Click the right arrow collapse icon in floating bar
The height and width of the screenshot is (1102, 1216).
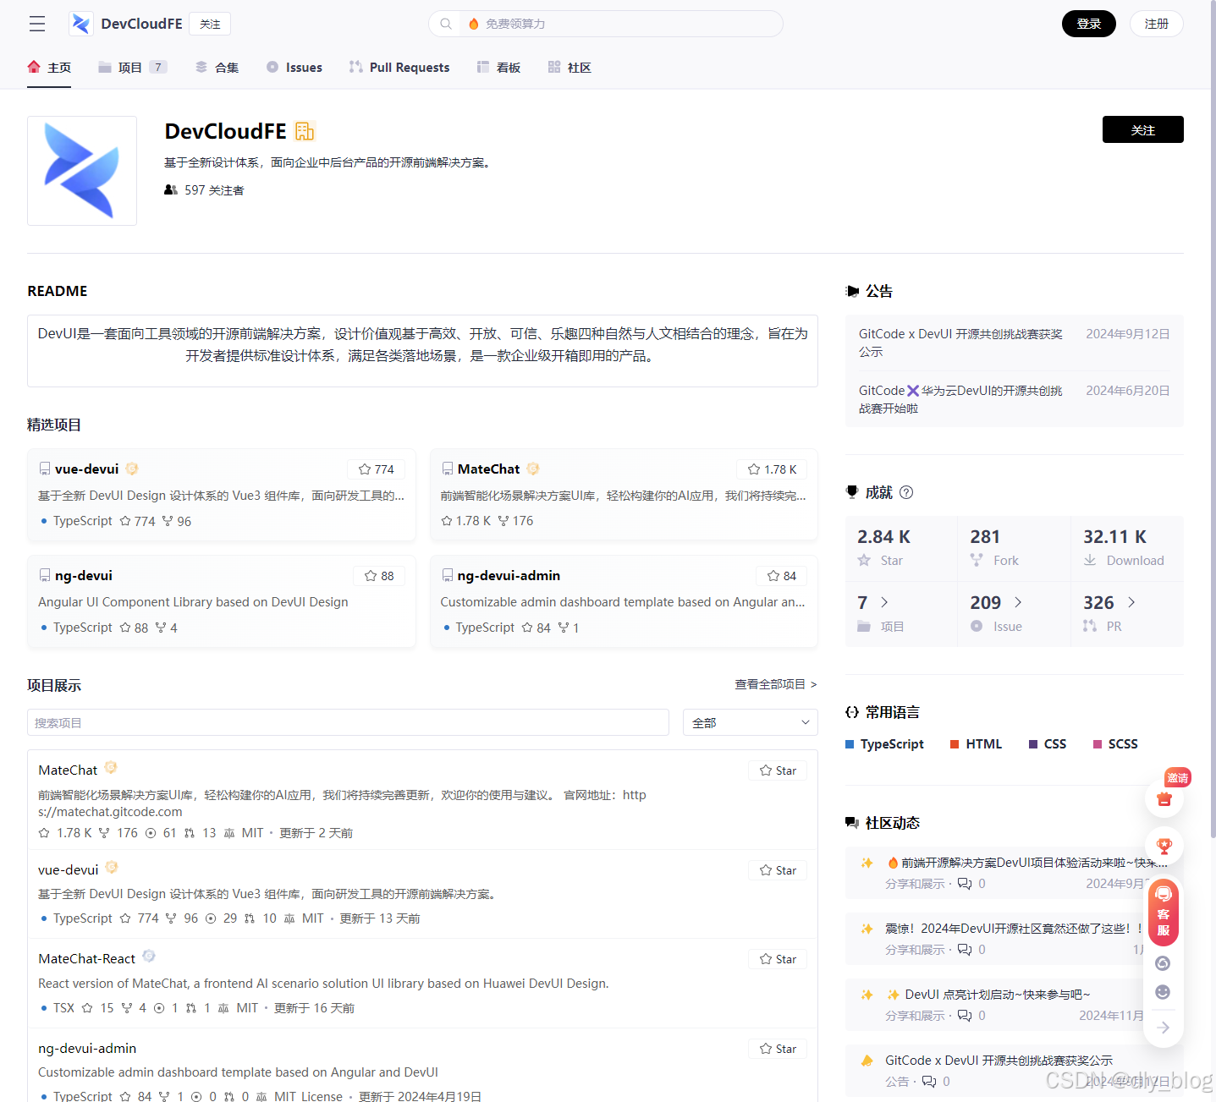1164,1028
